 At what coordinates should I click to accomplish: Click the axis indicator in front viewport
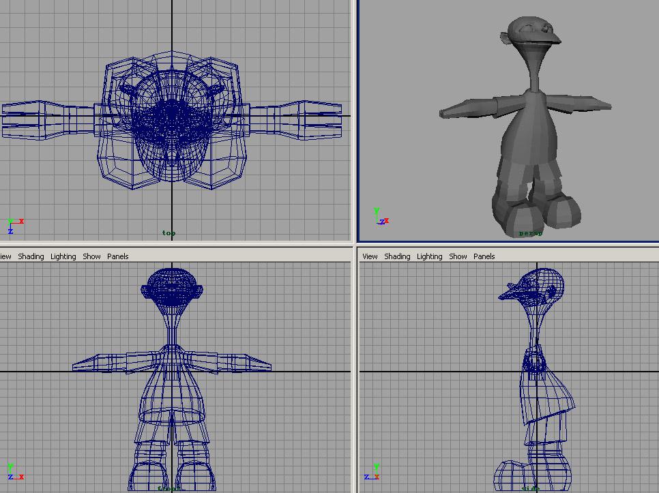tap(14, 472)
